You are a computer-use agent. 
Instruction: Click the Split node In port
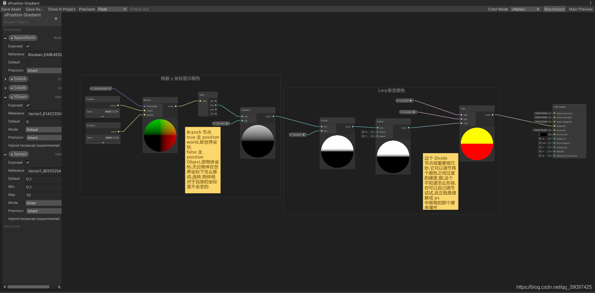point(200,101)
